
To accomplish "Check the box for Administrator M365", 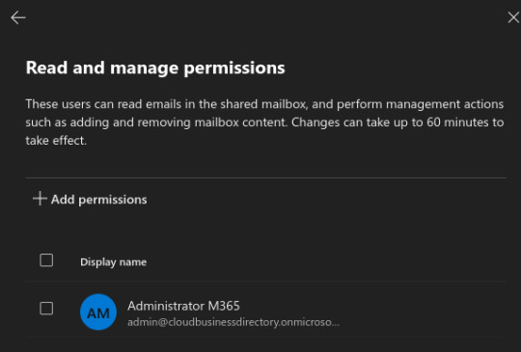I will [46, 309].
